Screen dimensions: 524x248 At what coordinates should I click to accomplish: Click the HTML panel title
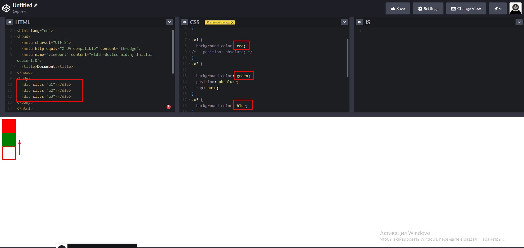point(23,22)
